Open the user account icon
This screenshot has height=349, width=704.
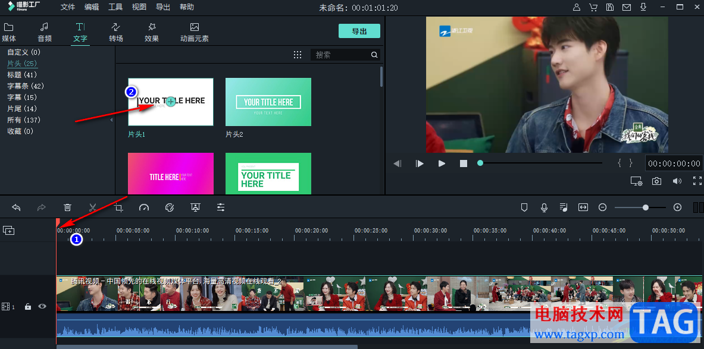coord(577,7)
